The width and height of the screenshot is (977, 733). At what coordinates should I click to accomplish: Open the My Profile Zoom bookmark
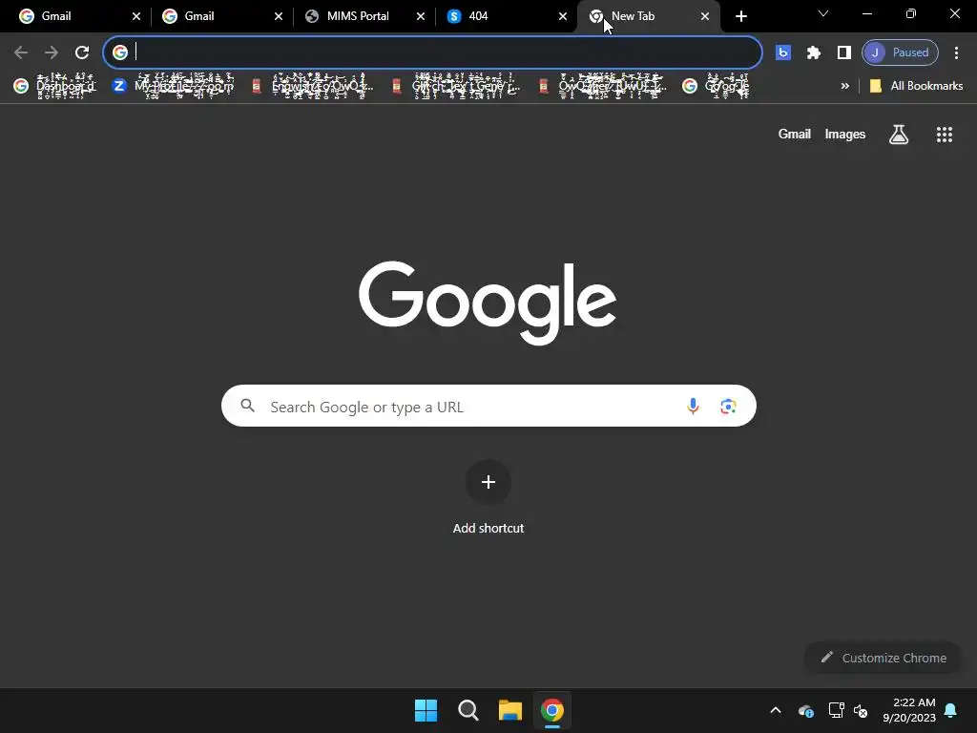174,86
